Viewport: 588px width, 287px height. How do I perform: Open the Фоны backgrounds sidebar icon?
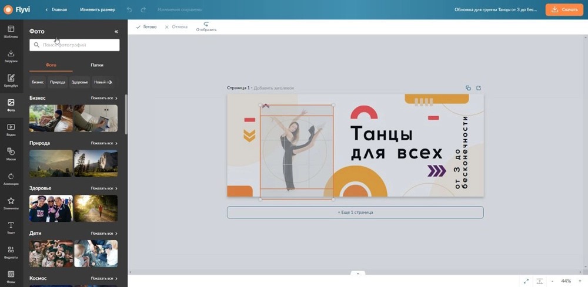point(11,276)
